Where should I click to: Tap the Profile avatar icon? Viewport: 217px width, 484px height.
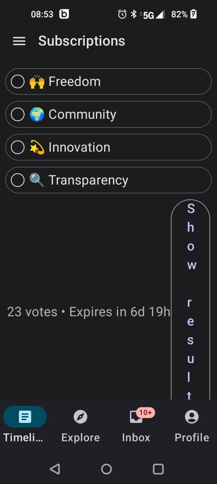click(192, 417)
